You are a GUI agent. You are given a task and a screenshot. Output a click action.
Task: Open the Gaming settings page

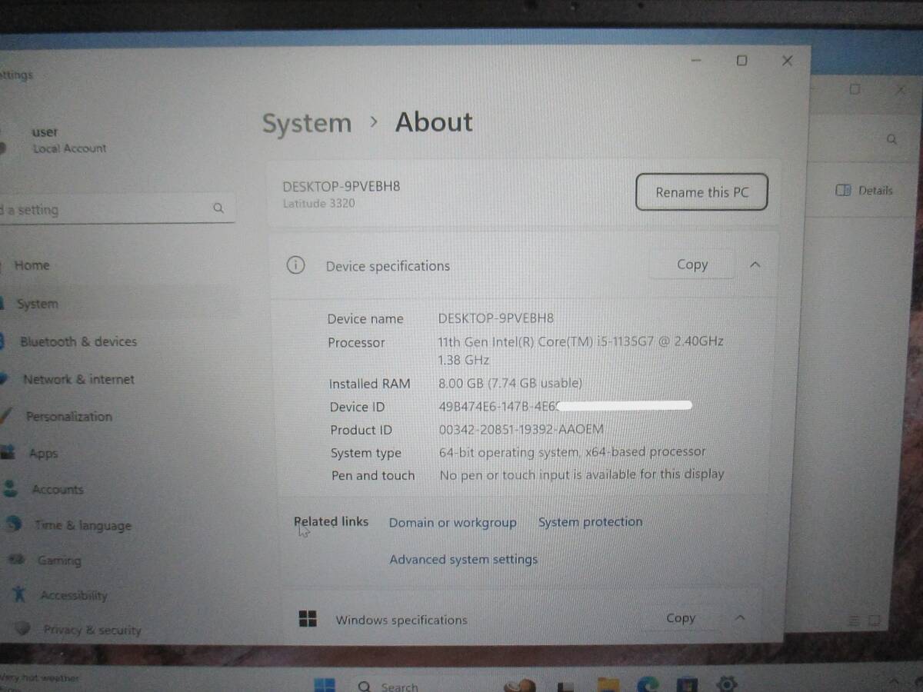58,561
